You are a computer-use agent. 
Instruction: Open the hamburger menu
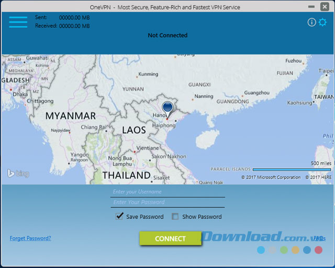[18, 22]
